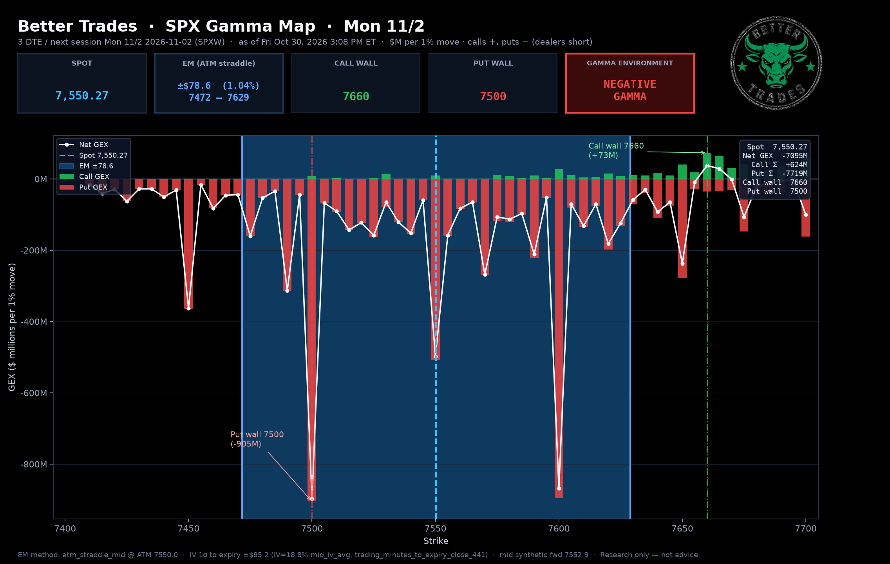This screenshot has height=564, width=890.
Task: Click the 7700 x-axis strike label
Action: pos(806,528)
